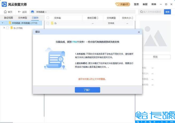
Task: Sort by 文件大小 column
Action: pyautogui.click(x=127, y=18)
